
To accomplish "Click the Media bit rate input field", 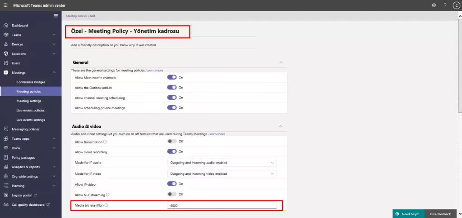I will pos(222,205).
